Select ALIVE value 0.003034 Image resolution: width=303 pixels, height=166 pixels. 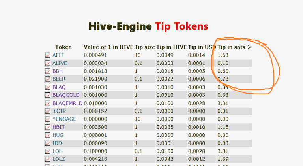[95, 63]
